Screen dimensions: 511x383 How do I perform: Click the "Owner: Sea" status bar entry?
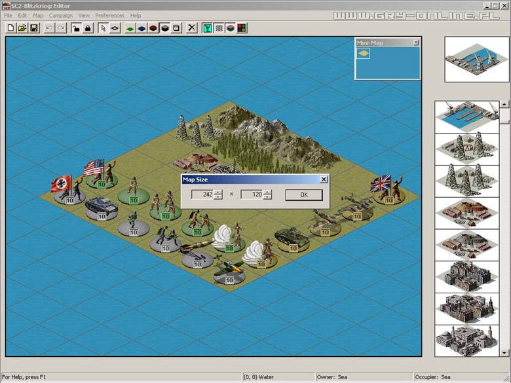pyautogui.click(x=331, y=377)
